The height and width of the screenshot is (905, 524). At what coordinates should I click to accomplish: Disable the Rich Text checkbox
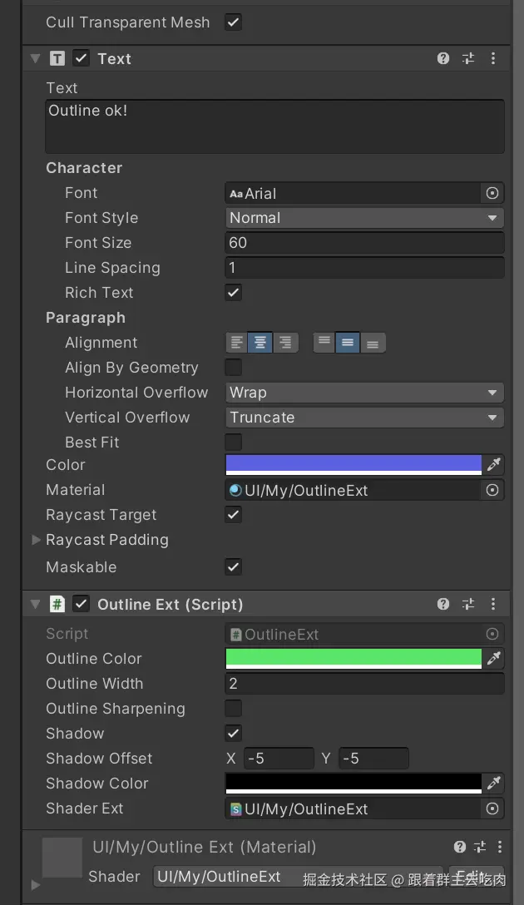(234, 293)
